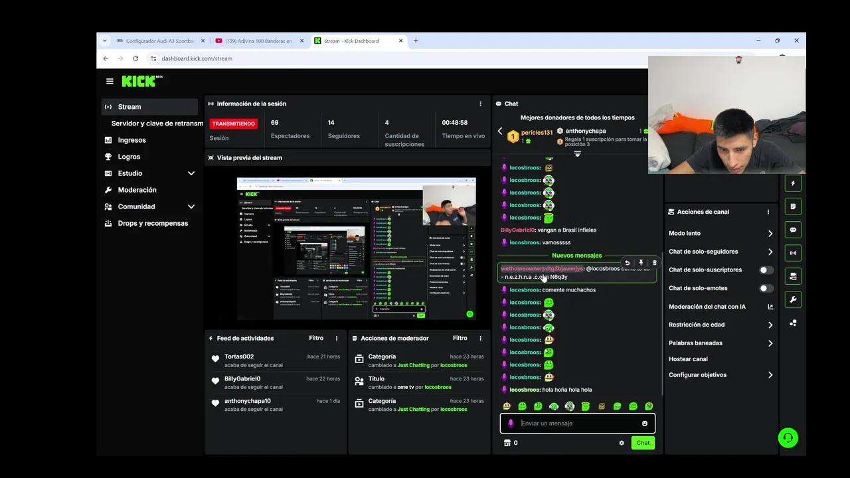Expand Modo lento settings
The image size is (850, 478).
[770, 234]
